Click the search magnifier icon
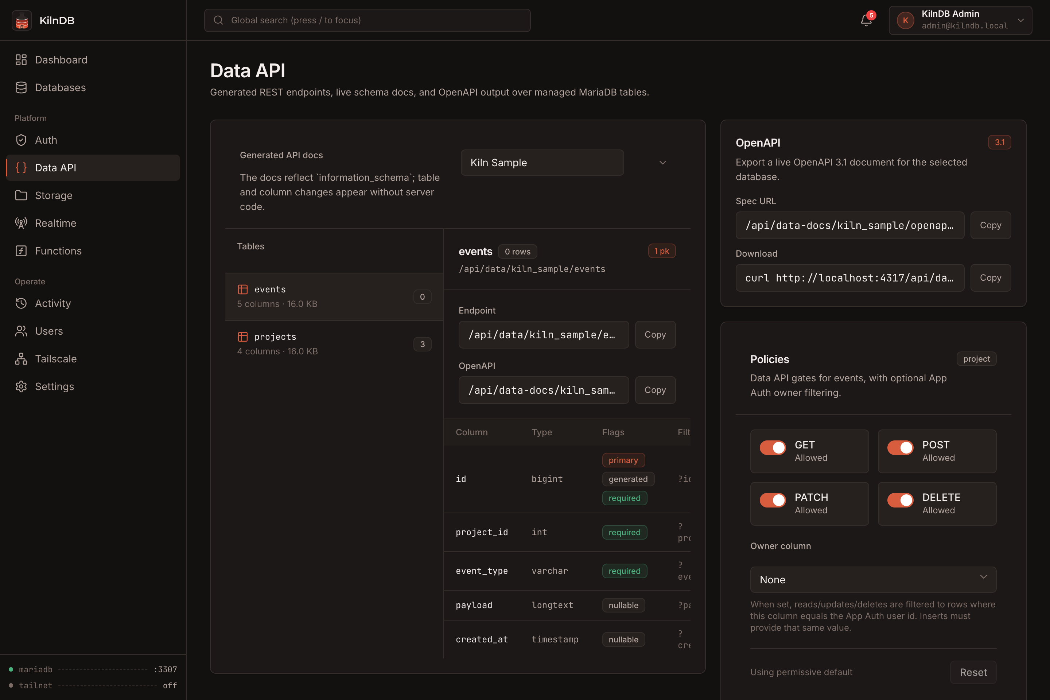 pos(218,20)
